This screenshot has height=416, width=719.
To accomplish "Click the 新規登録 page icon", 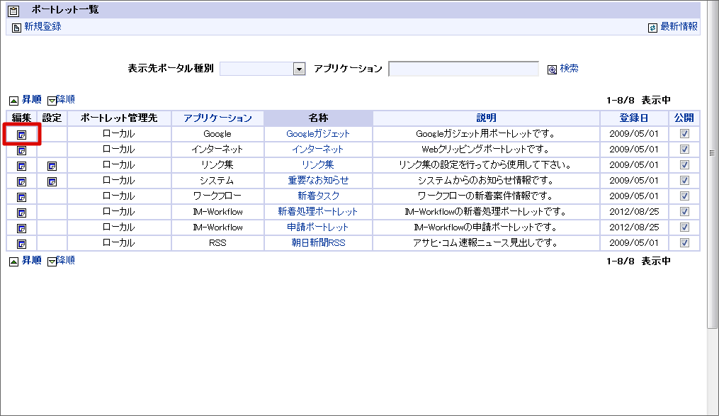I will pyautogui.click(x=16, y=28).
